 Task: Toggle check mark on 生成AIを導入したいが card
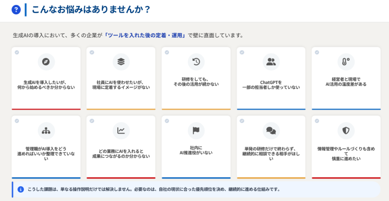click(x=17, y=52)
